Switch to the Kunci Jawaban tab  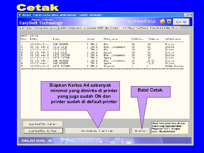tap(41, 28)
